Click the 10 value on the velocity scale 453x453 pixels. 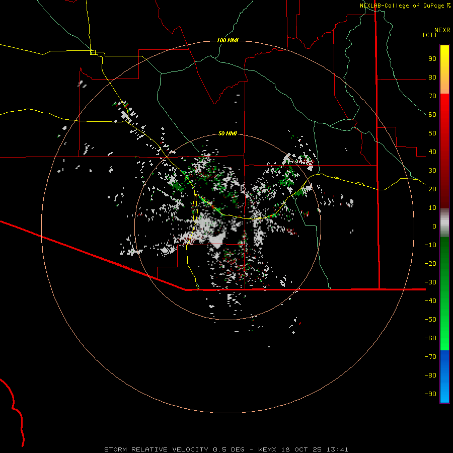[x=432, y=208]
